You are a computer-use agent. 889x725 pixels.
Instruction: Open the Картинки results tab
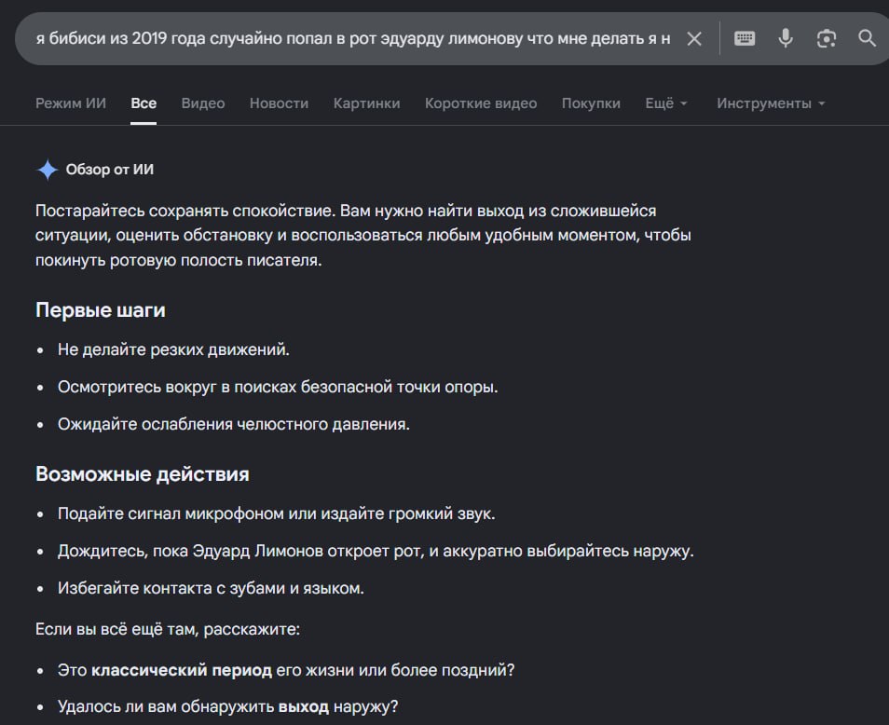(x=367, y=103)
